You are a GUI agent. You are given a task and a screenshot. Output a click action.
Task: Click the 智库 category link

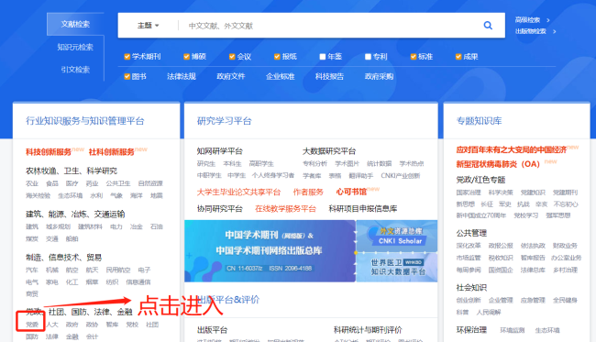coord(112,325)
